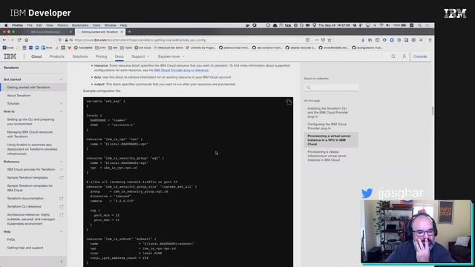Open Managing IBM Cloud resources with Terraform
The image size is (475, 267).
click(x=30, y=134)
